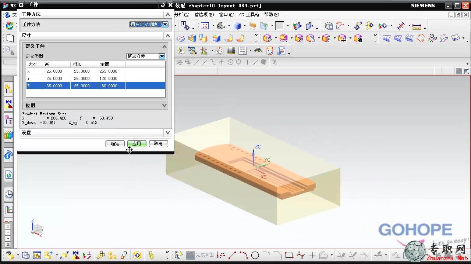
Task: Click the grid table icon in mold toolbar
Action: pyautogui.click(x=231, y=51)
